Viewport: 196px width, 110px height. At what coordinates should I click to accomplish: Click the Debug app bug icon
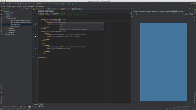(50, 4)
